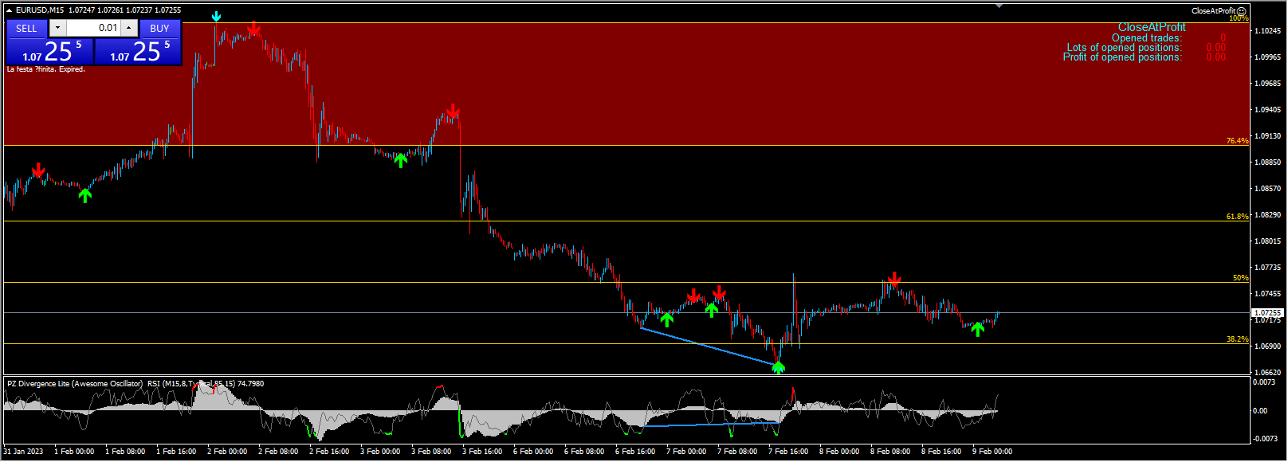The image size is (1288, 462).
Task: Click the current price tag 1.07255
Action: pos(1267,313)
